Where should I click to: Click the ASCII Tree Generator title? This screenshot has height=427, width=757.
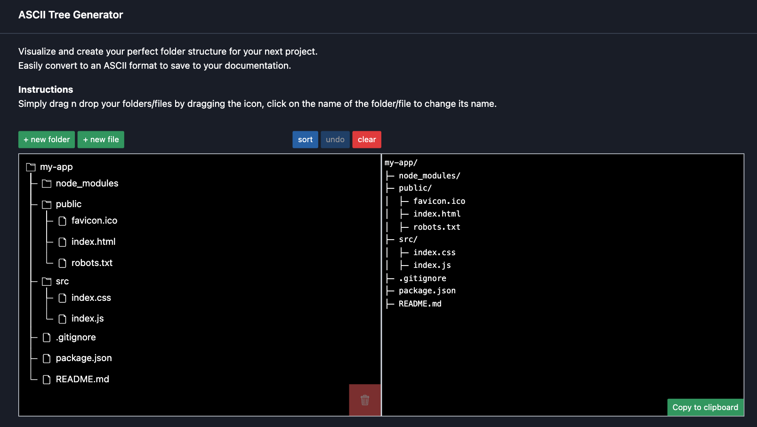click(71, 15)
